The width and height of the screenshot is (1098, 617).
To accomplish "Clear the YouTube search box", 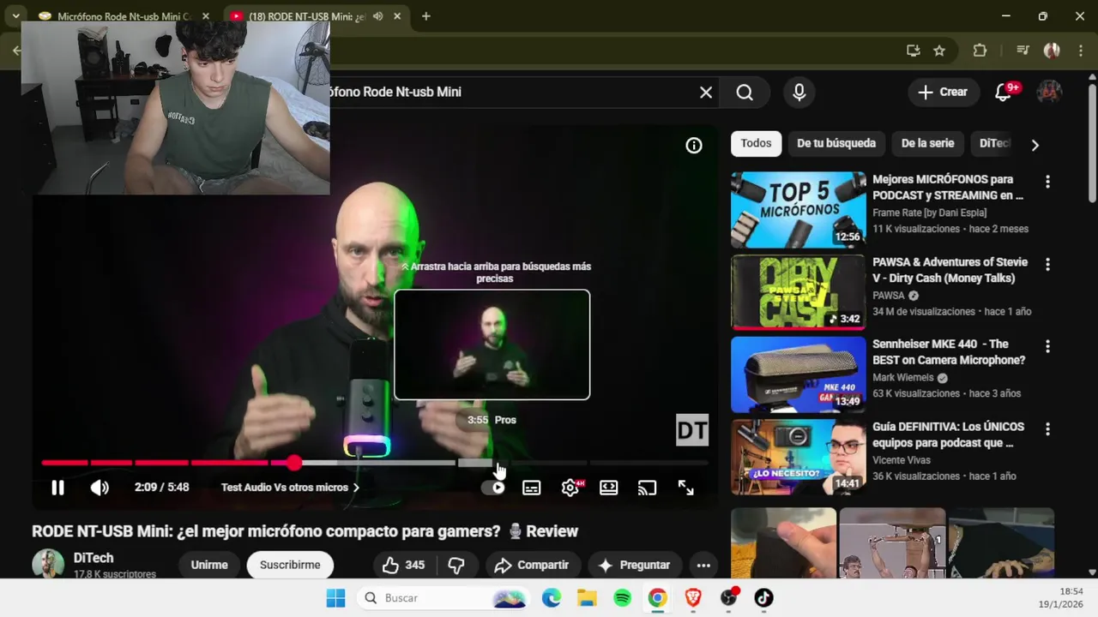I will pyautogui.click(x=706, y=93).
